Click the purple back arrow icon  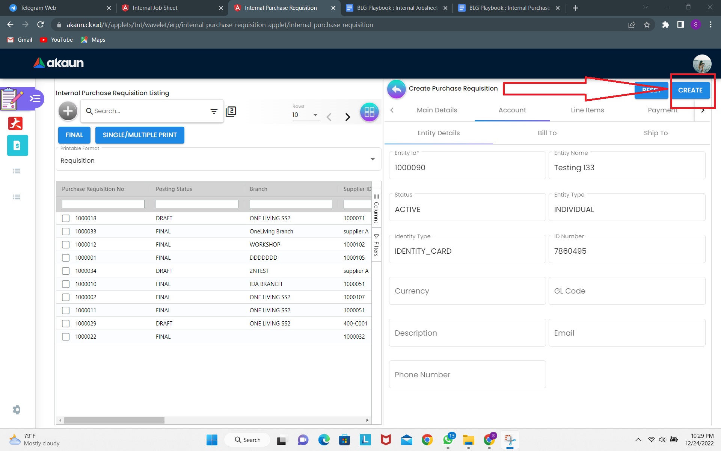point(396,89)
